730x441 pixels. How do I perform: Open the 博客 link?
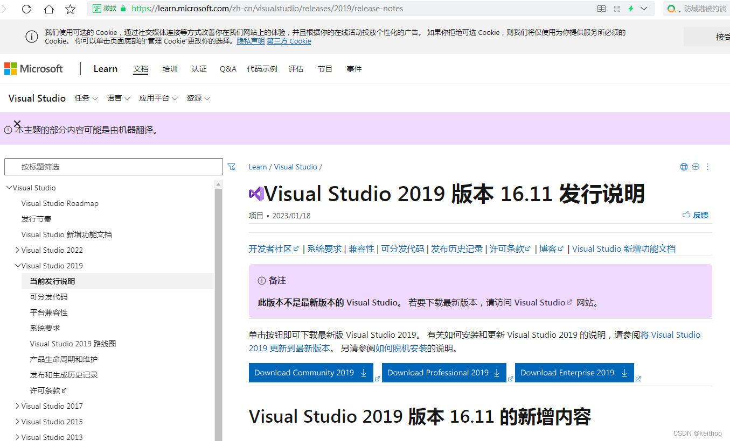point(551,248)
